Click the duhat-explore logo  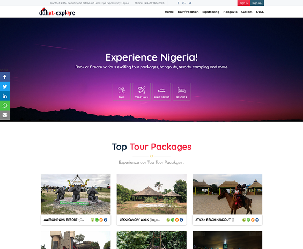(57, 12)
